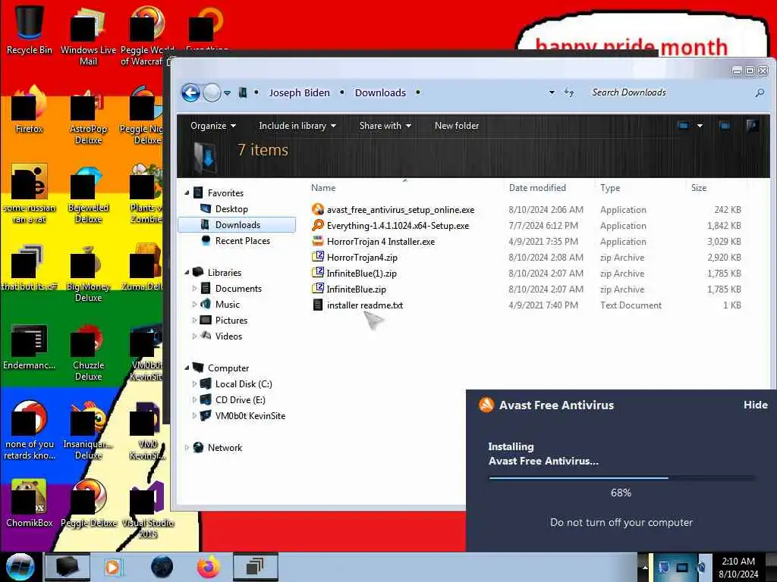The width and height of the screenshot is (777, 582).
Task: Select the Bejeweled Deluxe desktop icon
Action: (88, 194)
